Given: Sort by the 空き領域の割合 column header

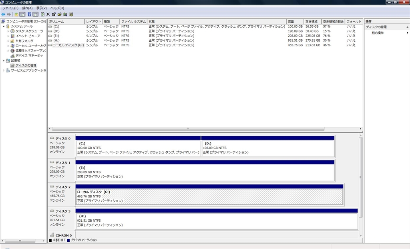Looking at the screenshot, I should [333, 22].
